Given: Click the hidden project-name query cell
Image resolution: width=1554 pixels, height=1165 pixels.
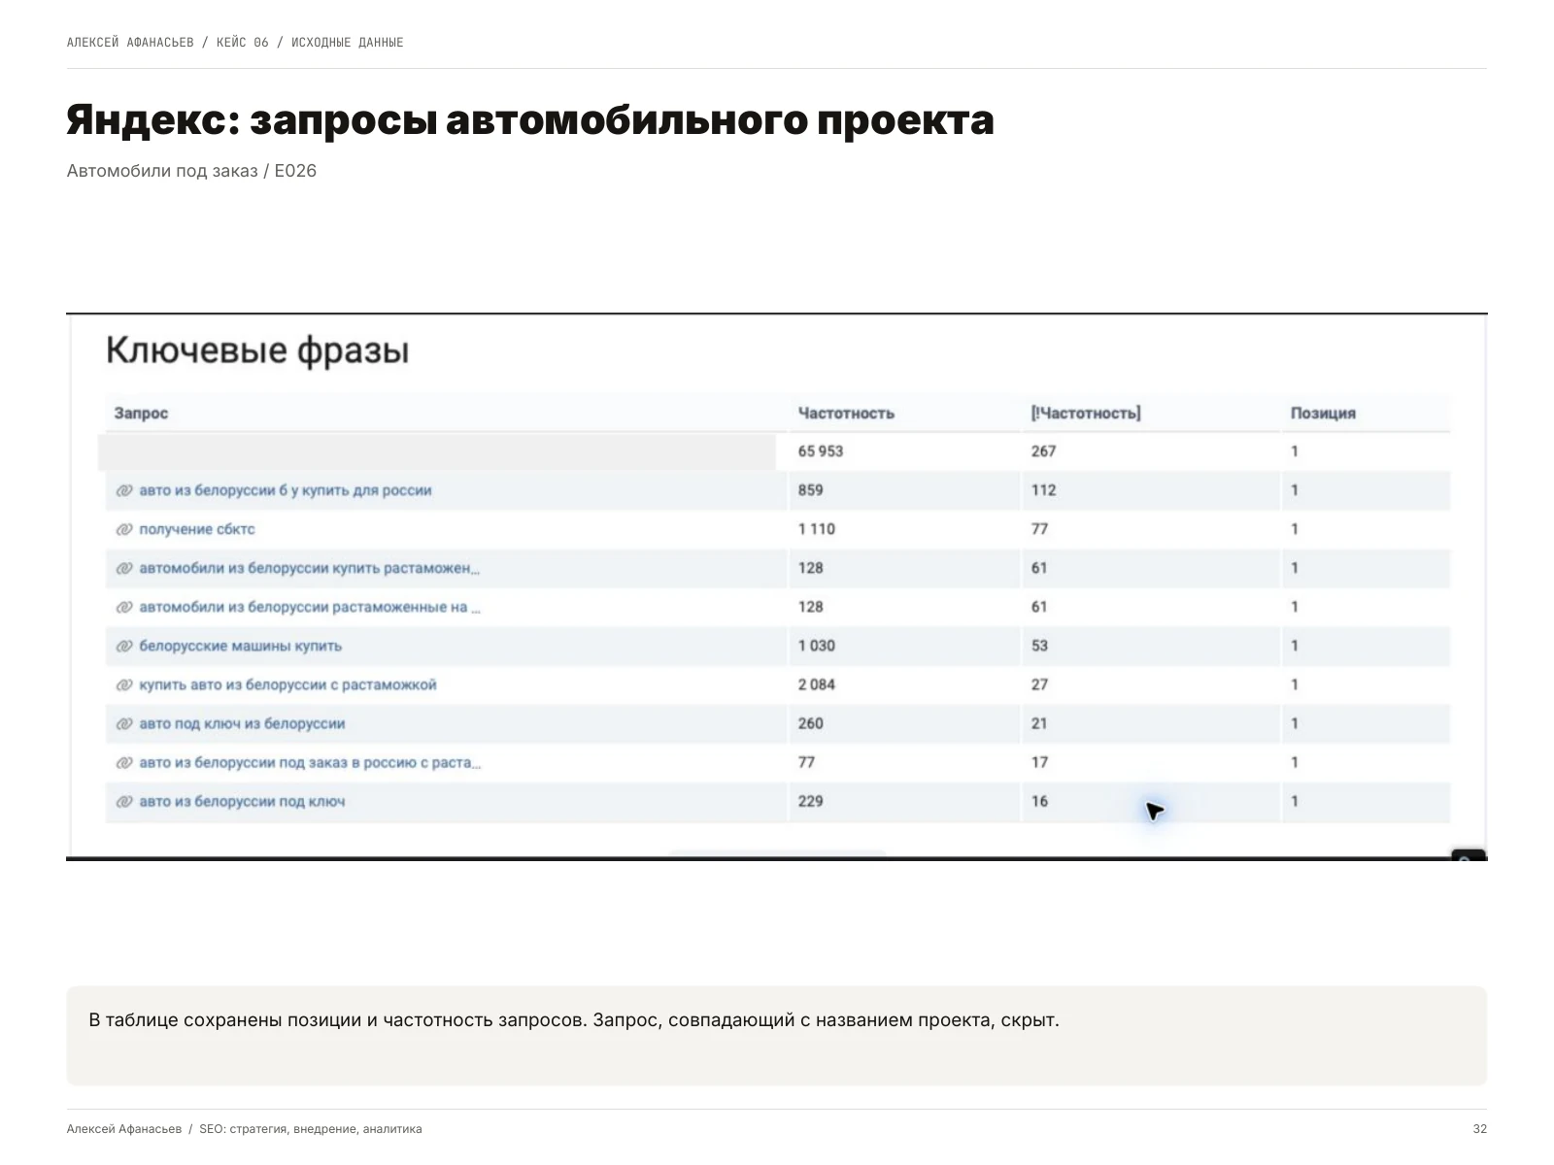Looking at the screenshot, I should pyautogui.click(x=437, y=451).
